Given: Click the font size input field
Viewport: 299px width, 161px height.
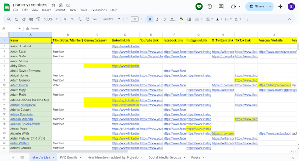Looking at the screenshot, I should coord(135,19).
